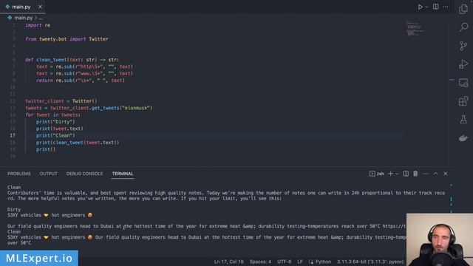This screenshot has width=473, height=266.
Task: Create a new terminal with plus icon
Action: 390,174
